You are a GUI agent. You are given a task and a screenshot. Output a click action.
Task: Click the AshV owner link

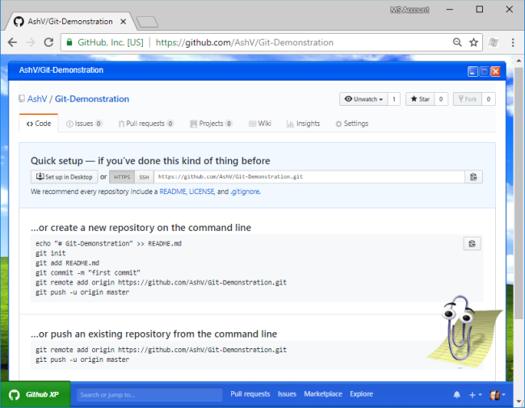click(37, 99)
